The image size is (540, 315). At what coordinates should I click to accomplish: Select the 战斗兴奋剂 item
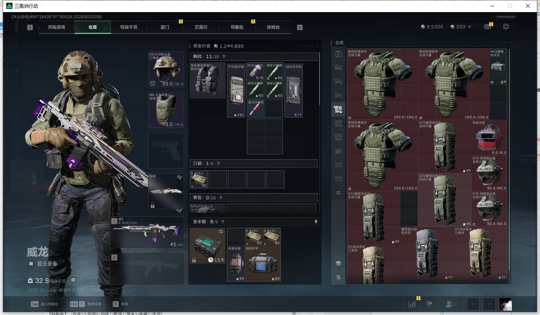(x=256, y=108)
